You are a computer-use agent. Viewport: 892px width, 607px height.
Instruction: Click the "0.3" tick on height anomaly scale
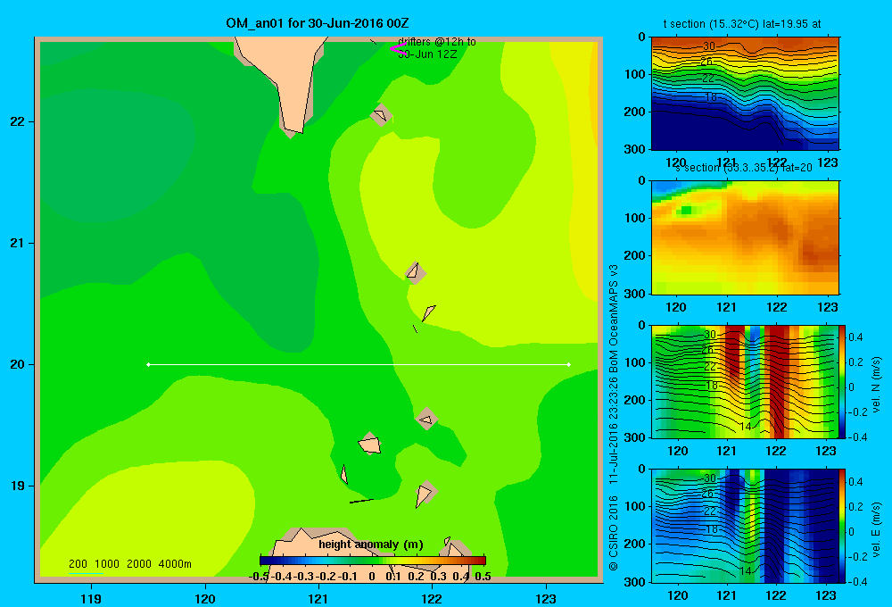point(438,577)
